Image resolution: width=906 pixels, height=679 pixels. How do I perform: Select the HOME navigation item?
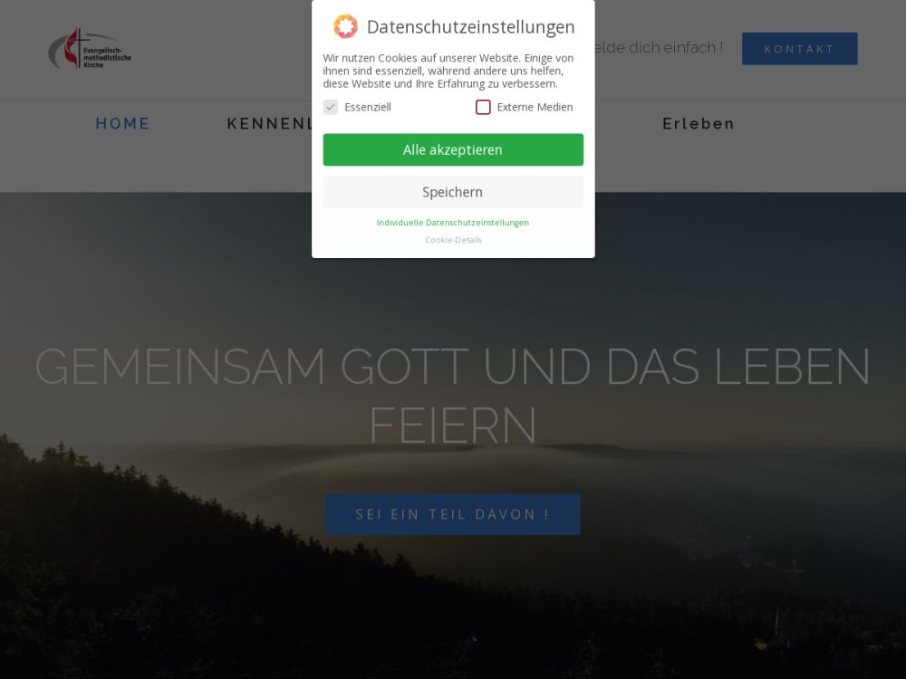pyautogui.click(x=122, y=123)
